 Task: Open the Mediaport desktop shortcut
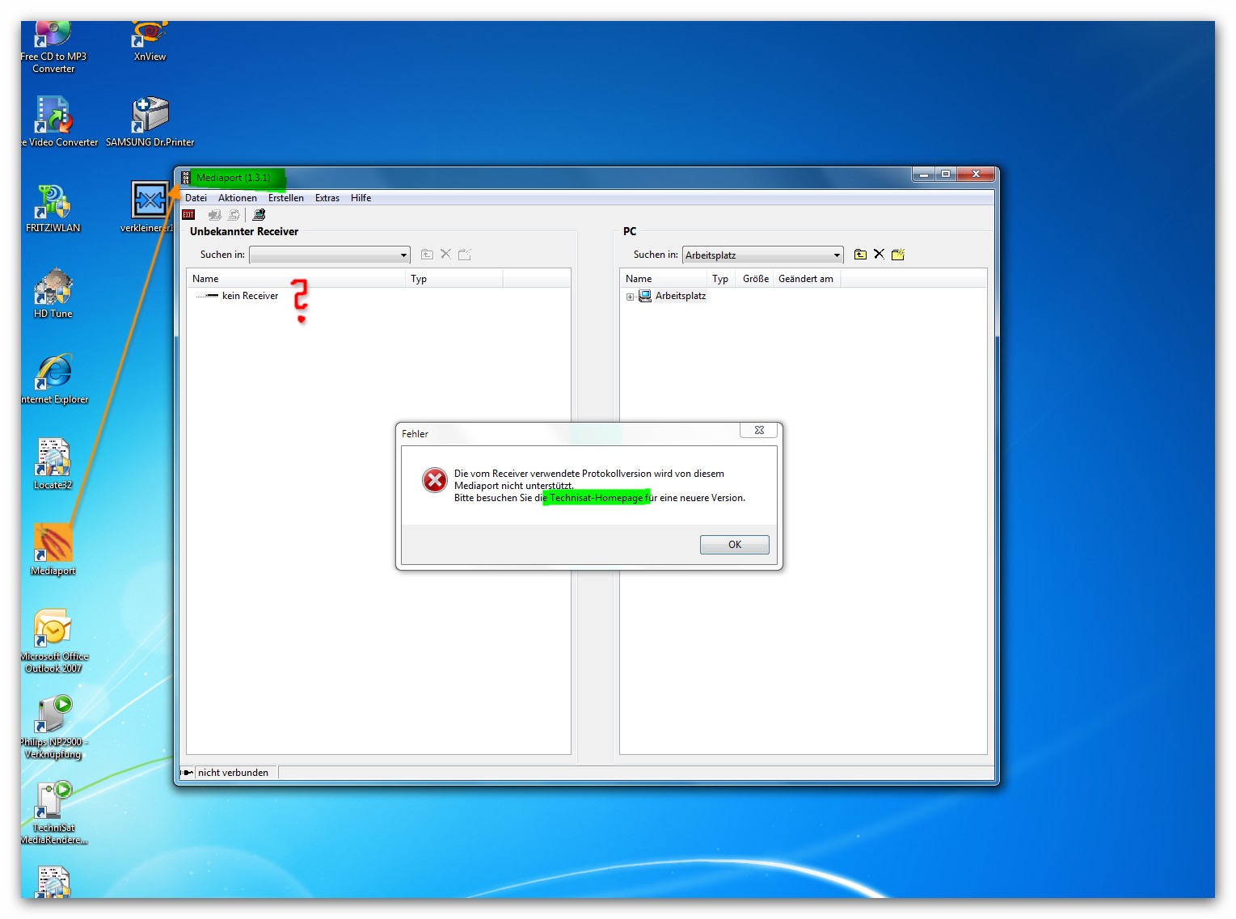coord(53,549)
